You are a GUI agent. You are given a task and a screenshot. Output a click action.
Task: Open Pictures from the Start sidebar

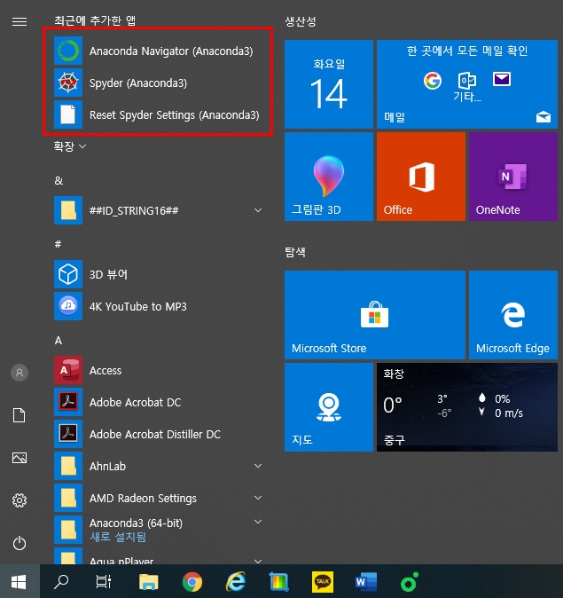20,458
